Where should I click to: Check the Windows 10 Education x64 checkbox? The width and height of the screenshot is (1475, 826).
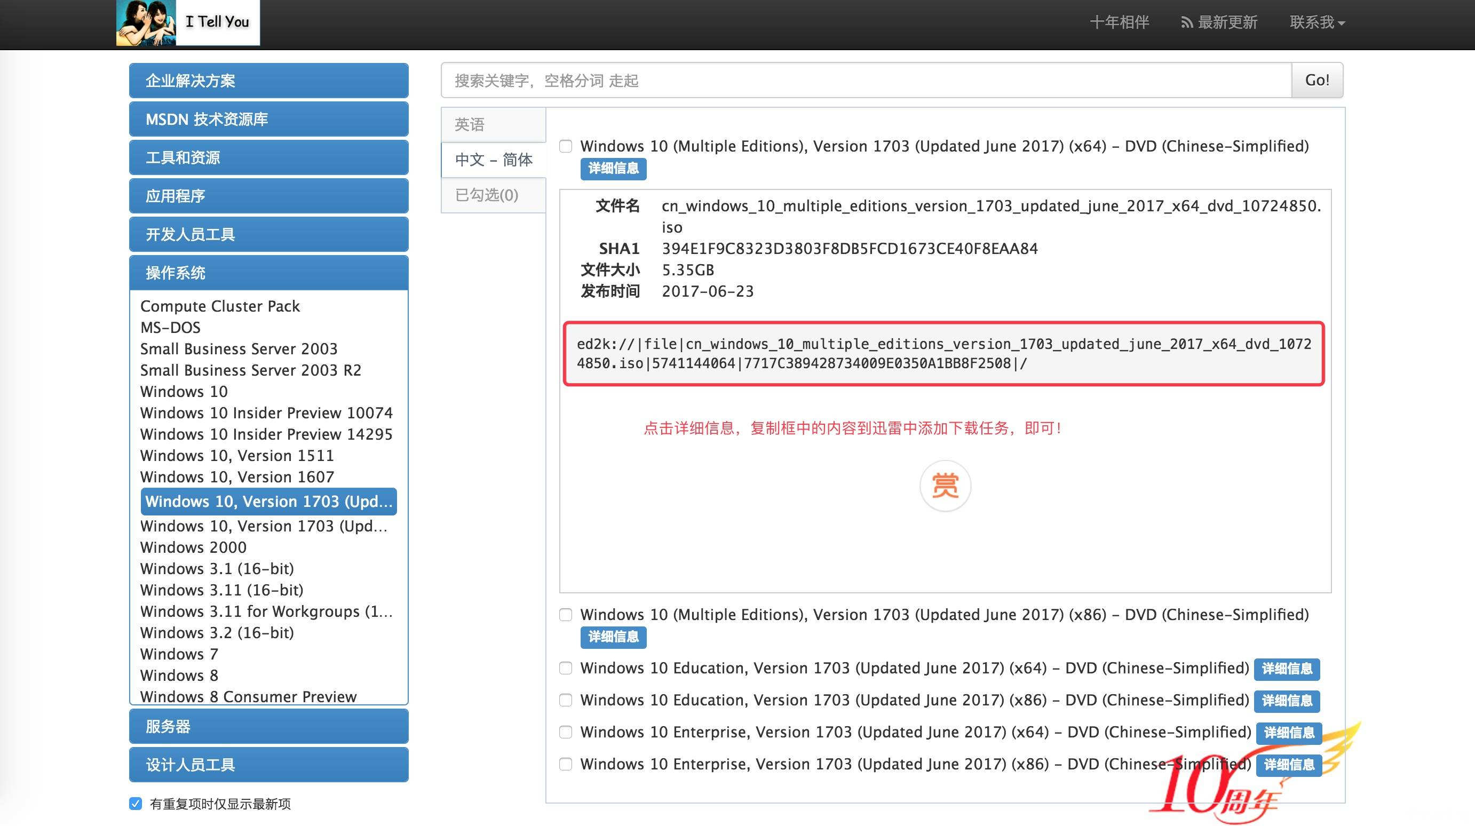(x=566, y=668)
